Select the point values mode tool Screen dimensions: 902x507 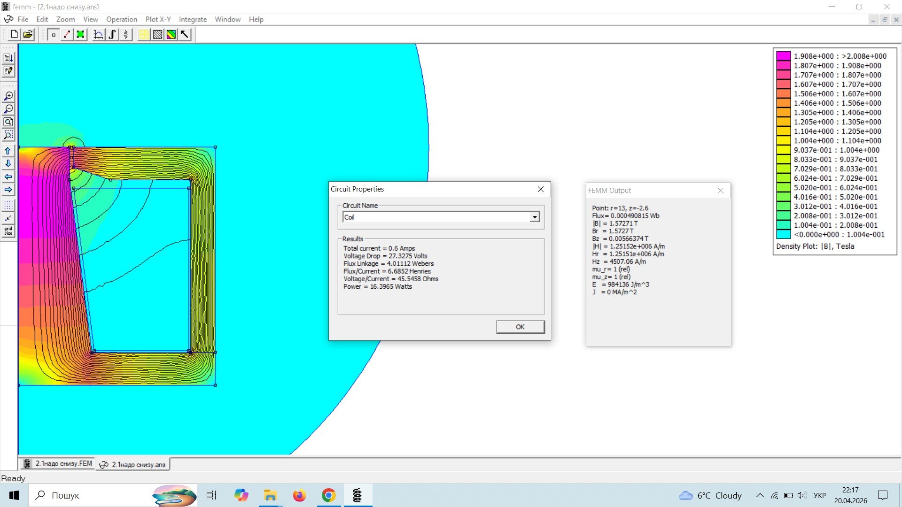coord(54,34)
